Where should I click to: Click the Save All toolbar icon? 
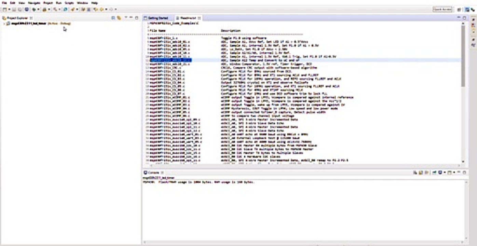[19, 9]
